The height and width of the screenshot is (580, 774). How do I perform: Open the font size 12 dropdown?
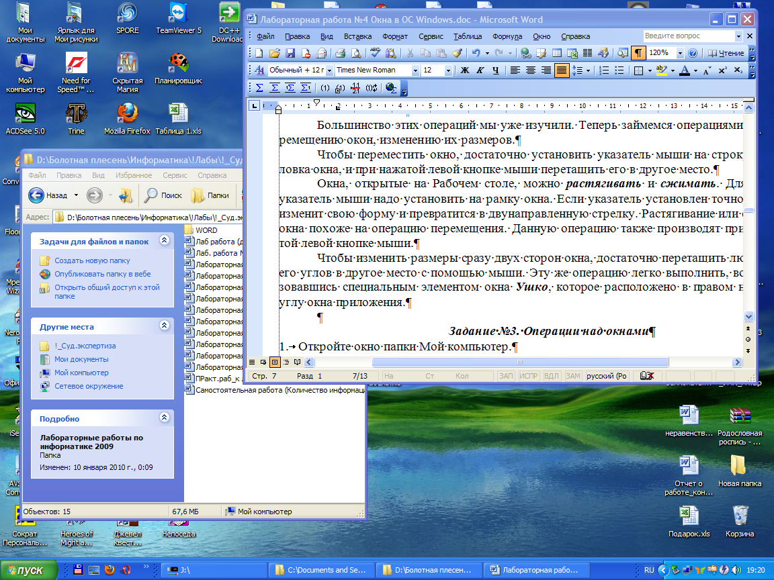click(x=448, y=70)
